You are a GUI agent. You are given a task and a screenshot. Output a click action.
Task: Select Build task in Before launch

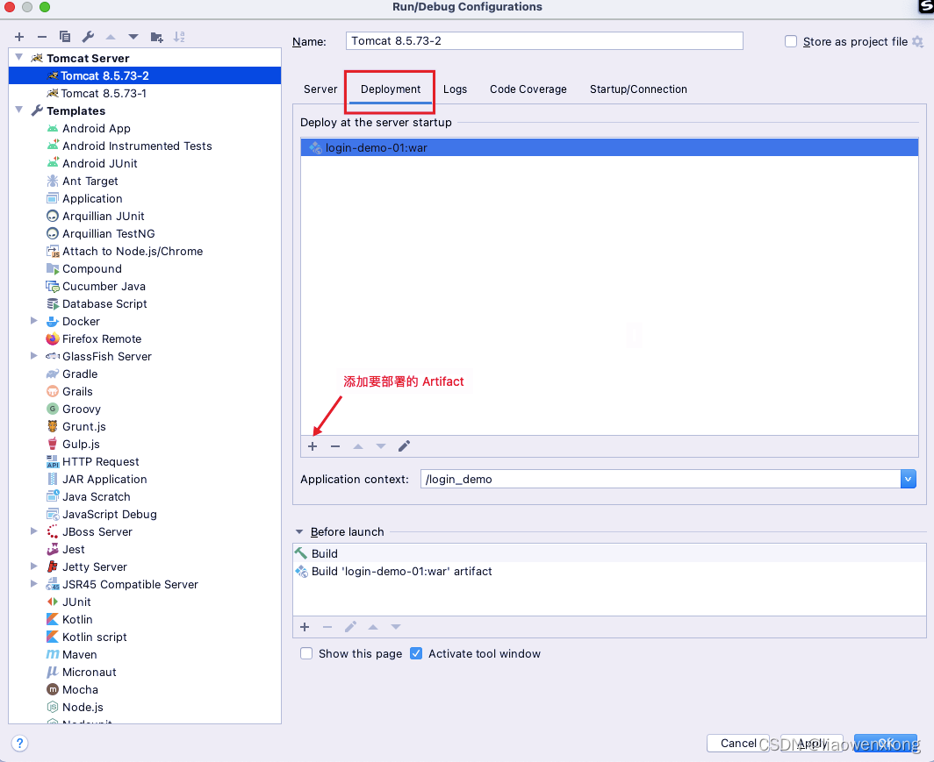(x=609, y=554)
